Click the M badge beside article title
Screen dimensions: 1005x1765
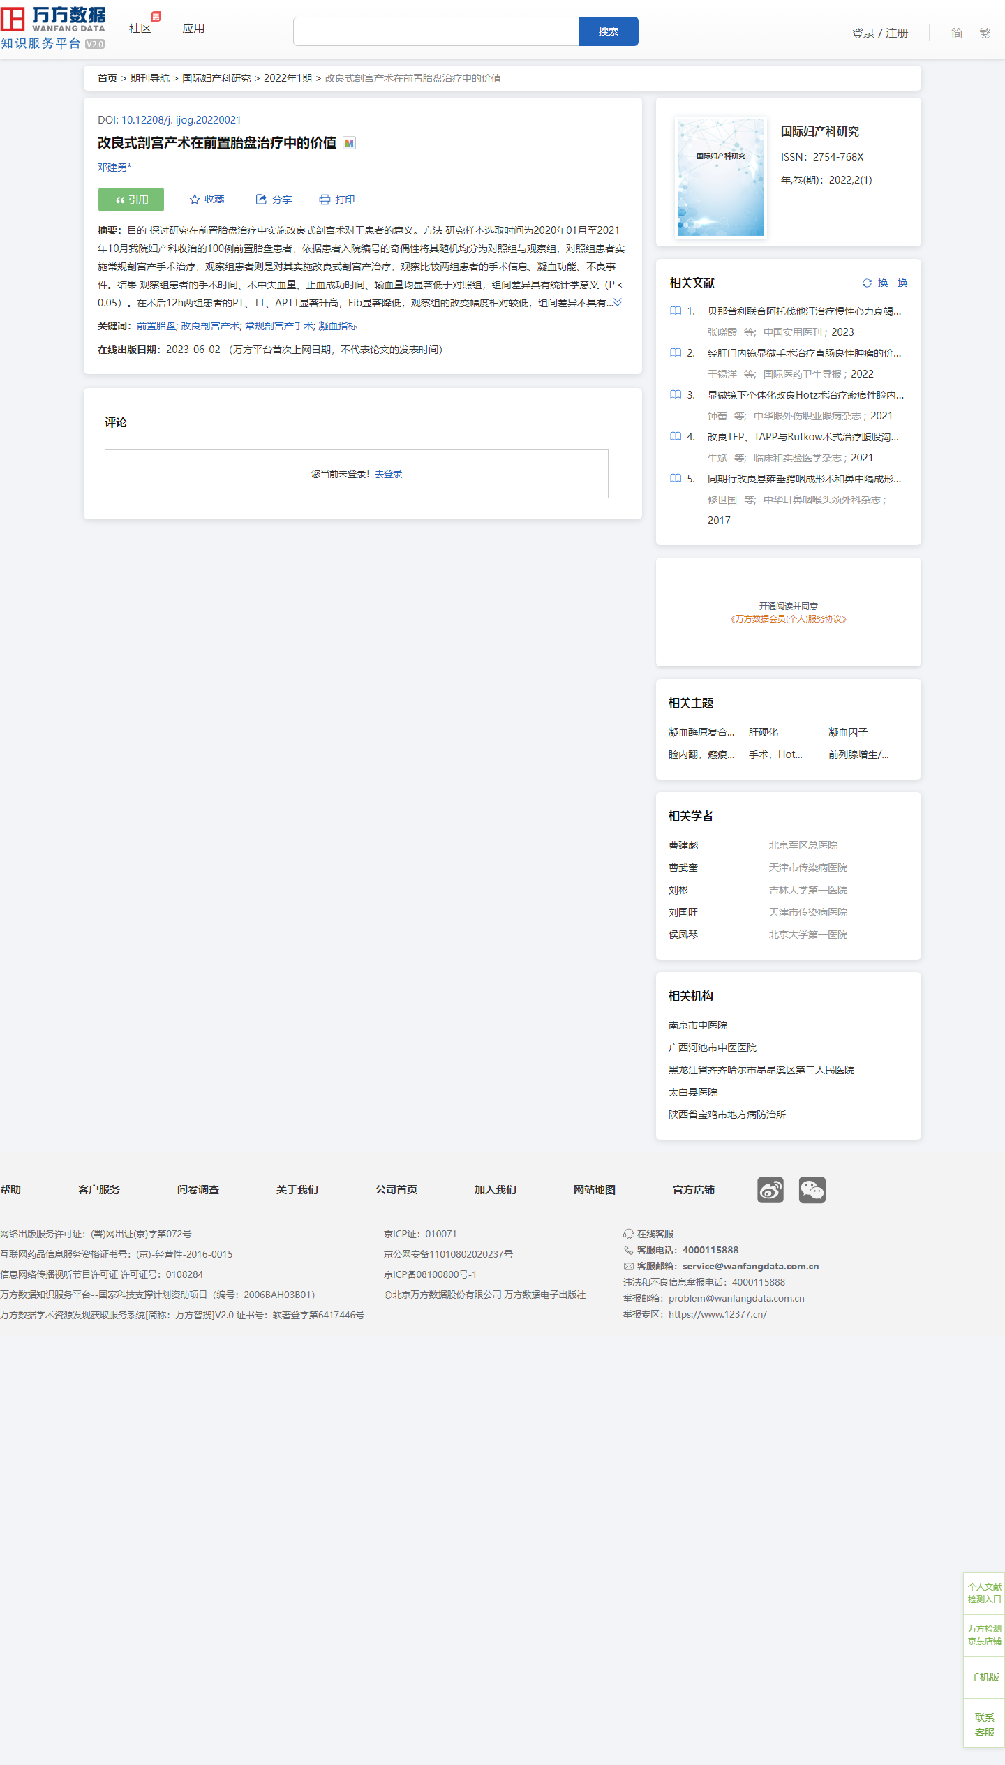[350, 143]
